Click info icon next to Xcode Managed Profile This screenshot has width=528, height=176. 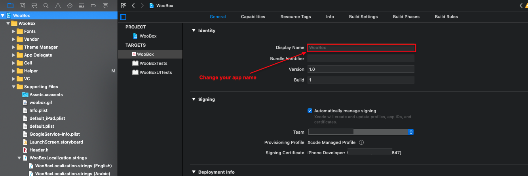(361, 142)
